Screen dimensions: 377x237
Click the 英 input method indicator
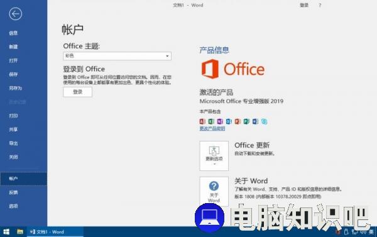(371, 232)
